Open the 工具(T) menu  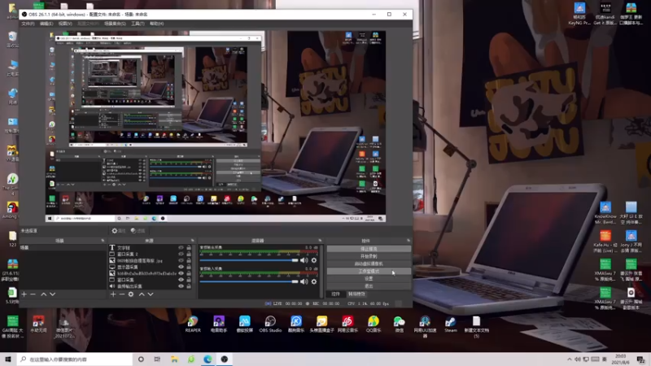pyautogui.click(x=138, y=24)
